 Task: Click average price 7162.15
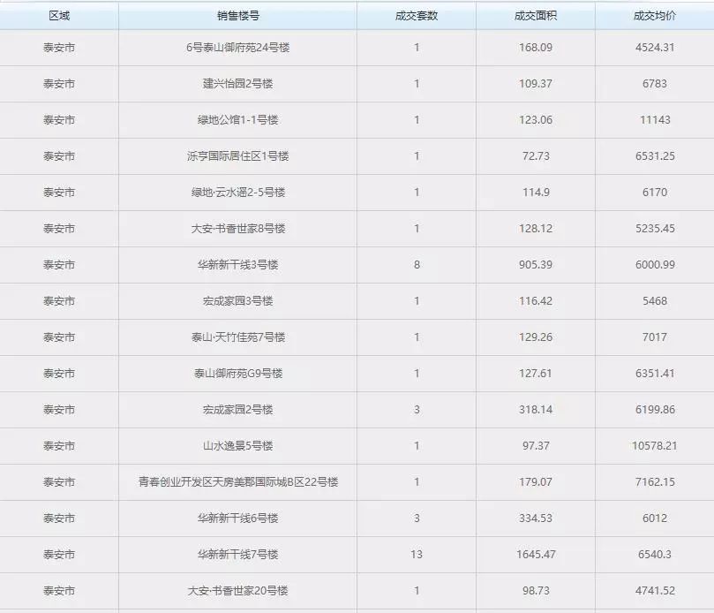[x=655, y=482]
